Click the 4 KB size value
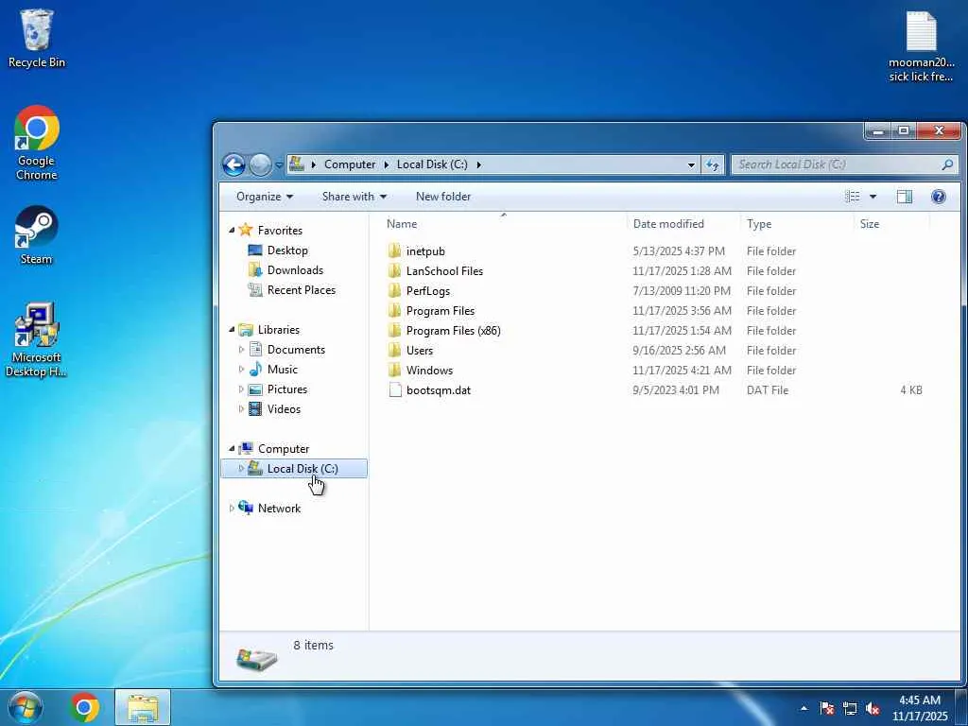 point(911,390)
